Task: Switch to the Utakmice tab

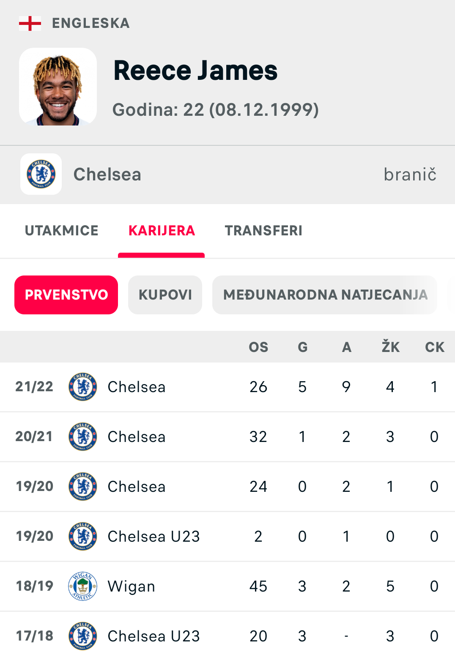Action: (x=62, y=231)
